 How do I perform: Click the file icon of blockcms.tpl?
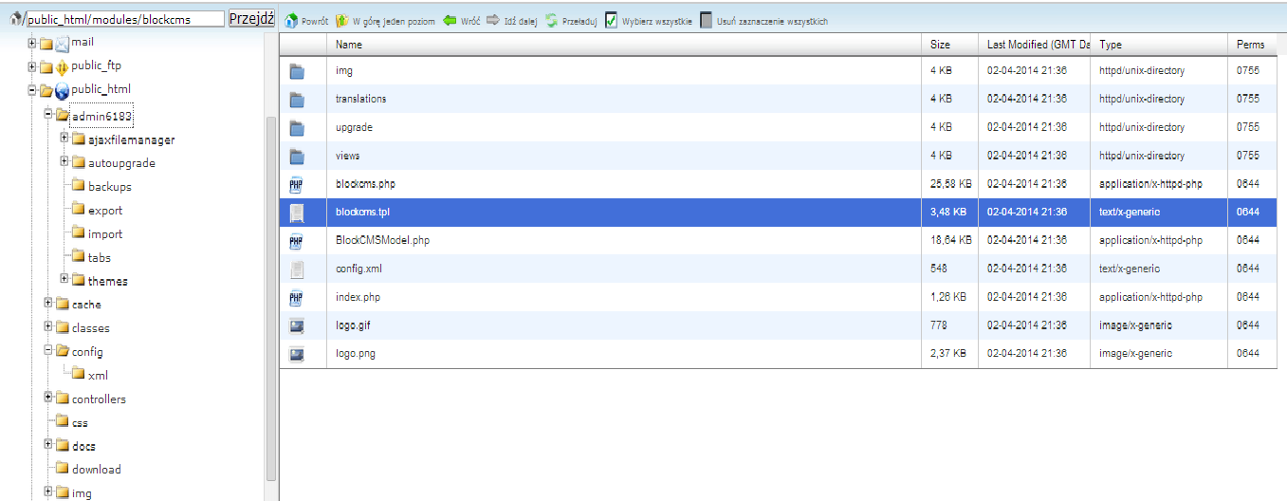(x=296, y=213)
